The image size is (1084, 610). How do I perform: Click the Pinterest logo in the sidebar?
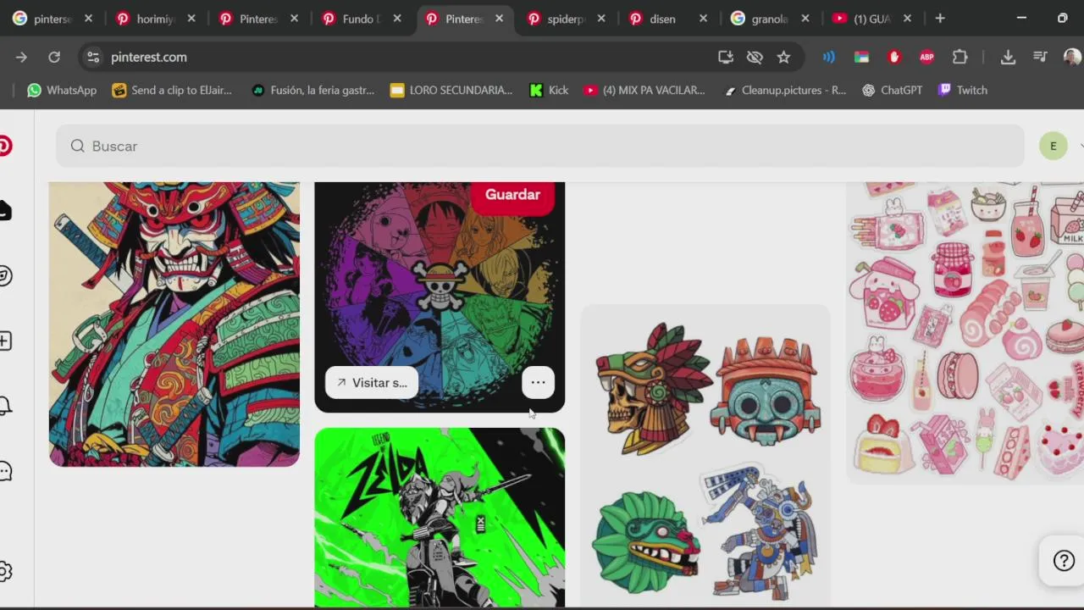click(x=4, y=146)
